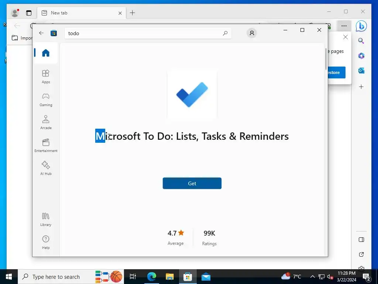Open Mail from the taskbar
Image resolution: width=378 pixels, height=284 pixels.
[206, 277]
